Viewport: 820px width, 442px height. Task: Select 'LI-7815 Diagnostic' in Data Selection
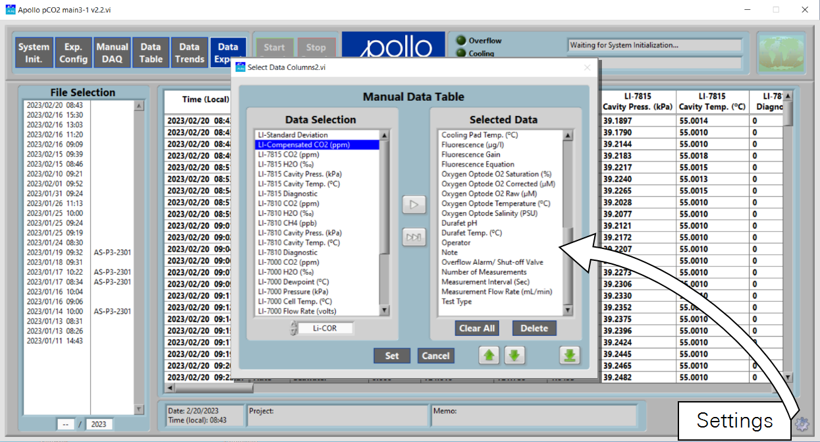tap(317, 194)
